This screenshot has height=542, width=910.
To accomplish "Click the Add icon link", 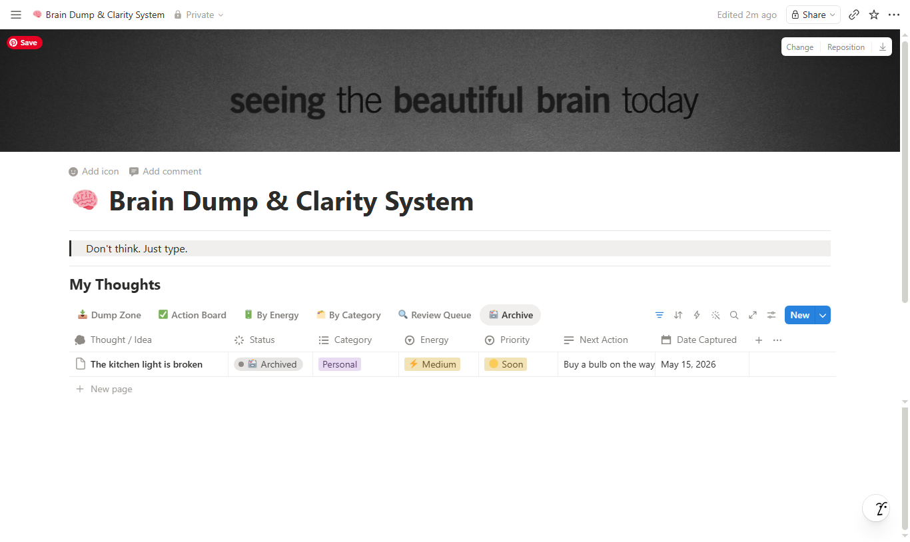I will pos(94,171).
